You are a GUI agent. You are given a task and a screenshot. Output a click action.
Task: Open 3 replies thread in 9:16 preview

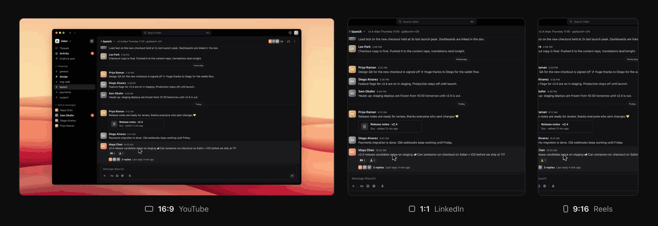pyautogui.click(x=550, y=167)
